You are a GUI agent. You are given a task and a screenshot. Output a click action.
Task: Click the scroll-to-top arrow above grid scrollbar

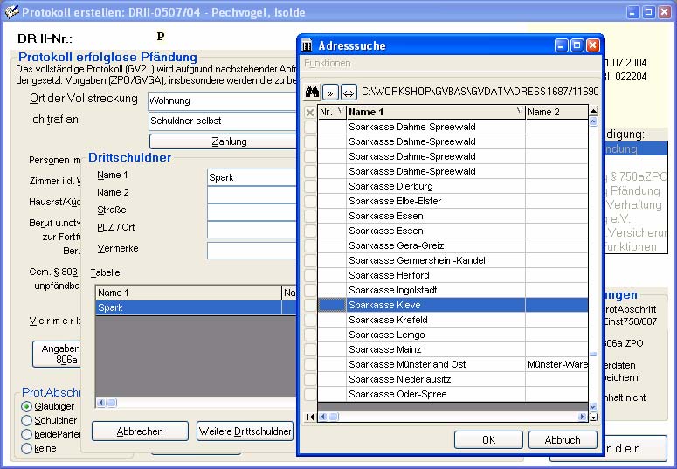594,111
